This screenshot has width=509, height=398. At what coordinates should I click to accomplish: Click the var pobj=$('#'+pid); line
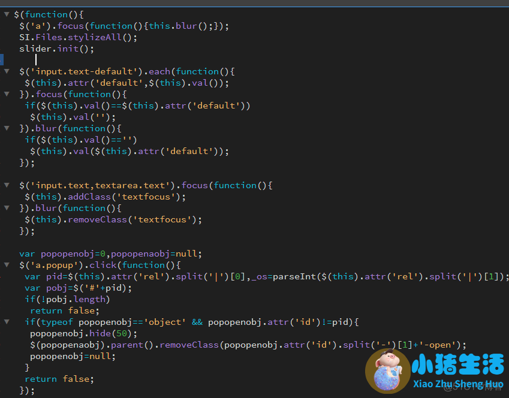tap(78, 288)
